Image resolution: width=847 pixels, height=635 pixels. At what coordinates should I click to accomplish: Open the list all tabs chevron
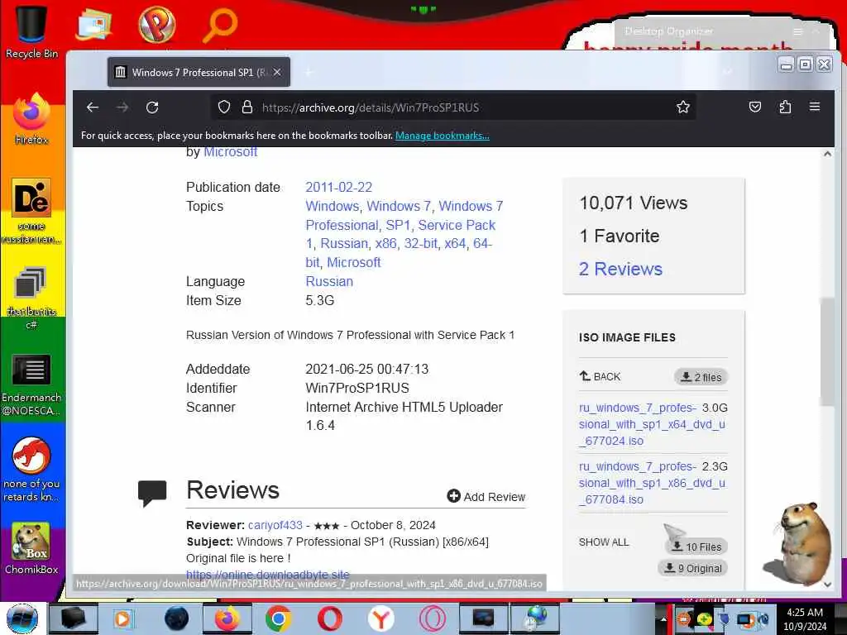pos(728,72)
